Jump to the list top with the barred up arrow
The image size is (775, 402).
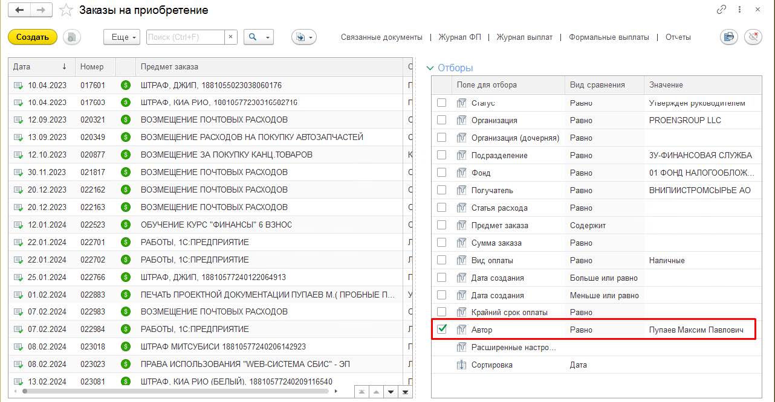pyautogui.click(x=362, y=392)
